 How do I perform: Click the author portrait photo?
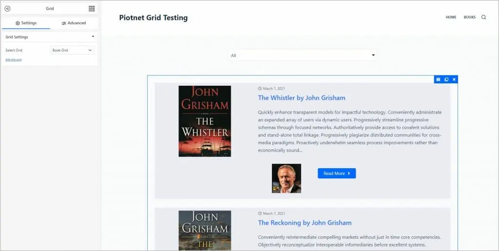[x=287, y=178]
